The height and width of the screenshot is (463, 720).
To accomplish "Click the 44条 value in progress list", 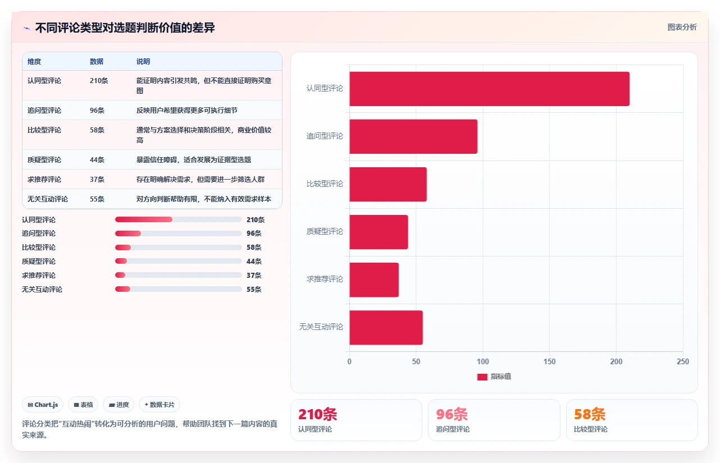I will (x=254, y=262).
